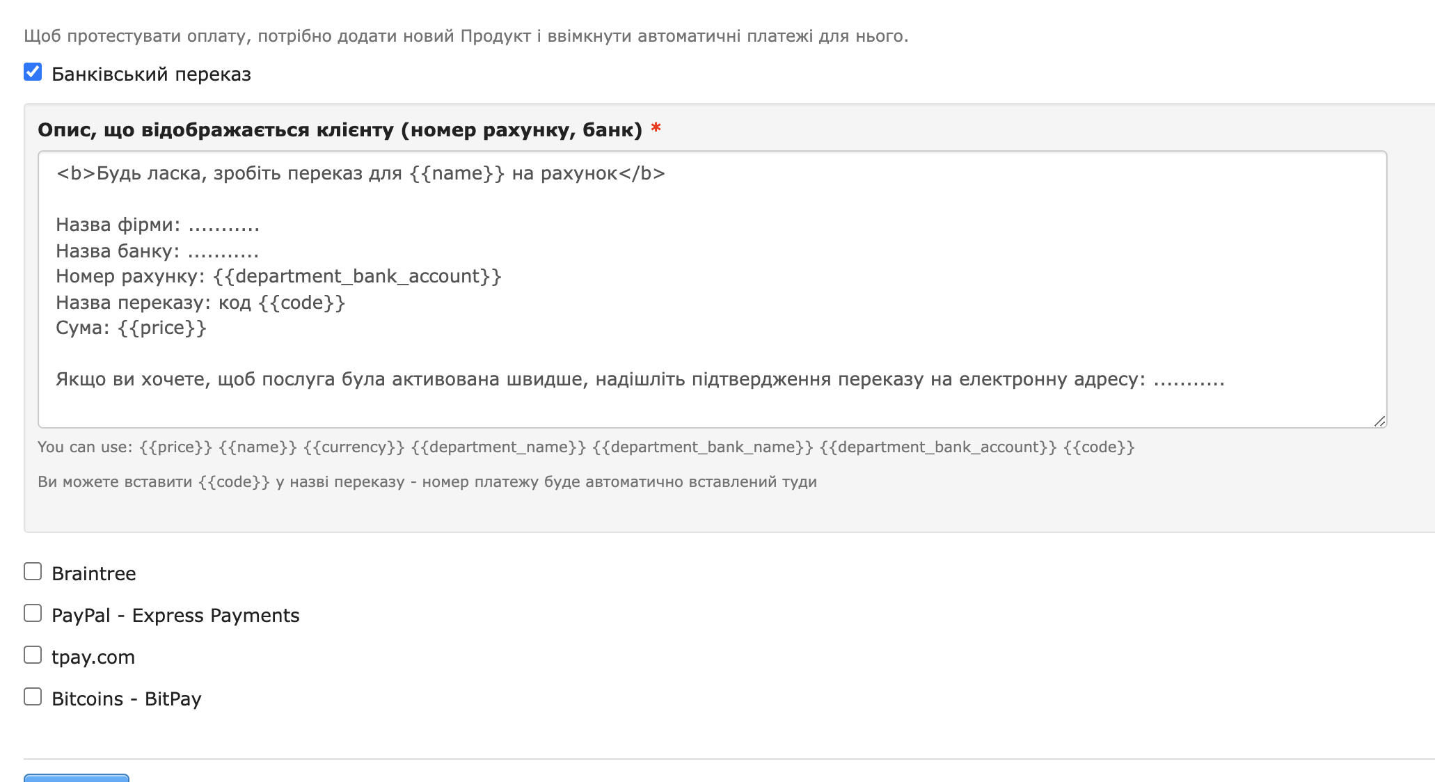
Task: Click the Назва фірми line inside the textarea
Action: coord(158,224)
